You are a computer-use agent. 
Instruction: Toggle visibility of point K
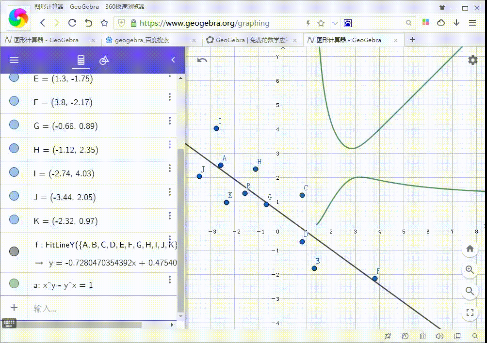[x=14, y=219]
